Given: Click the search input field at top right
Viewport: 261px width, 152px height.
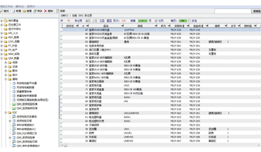Looking at the screenshot, I should click(x=233, y=11).
